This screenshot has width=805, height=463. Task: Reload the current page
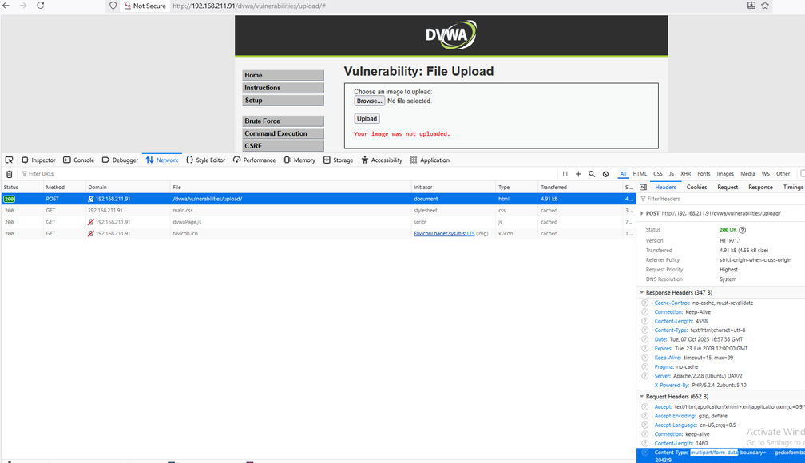pos(41,6)
